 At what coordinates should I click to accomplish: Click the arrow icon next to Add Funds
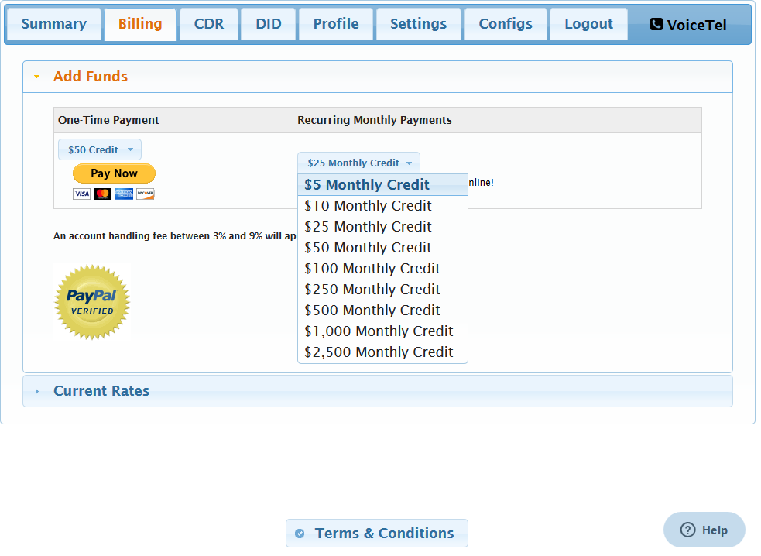(x=37, y=77)
